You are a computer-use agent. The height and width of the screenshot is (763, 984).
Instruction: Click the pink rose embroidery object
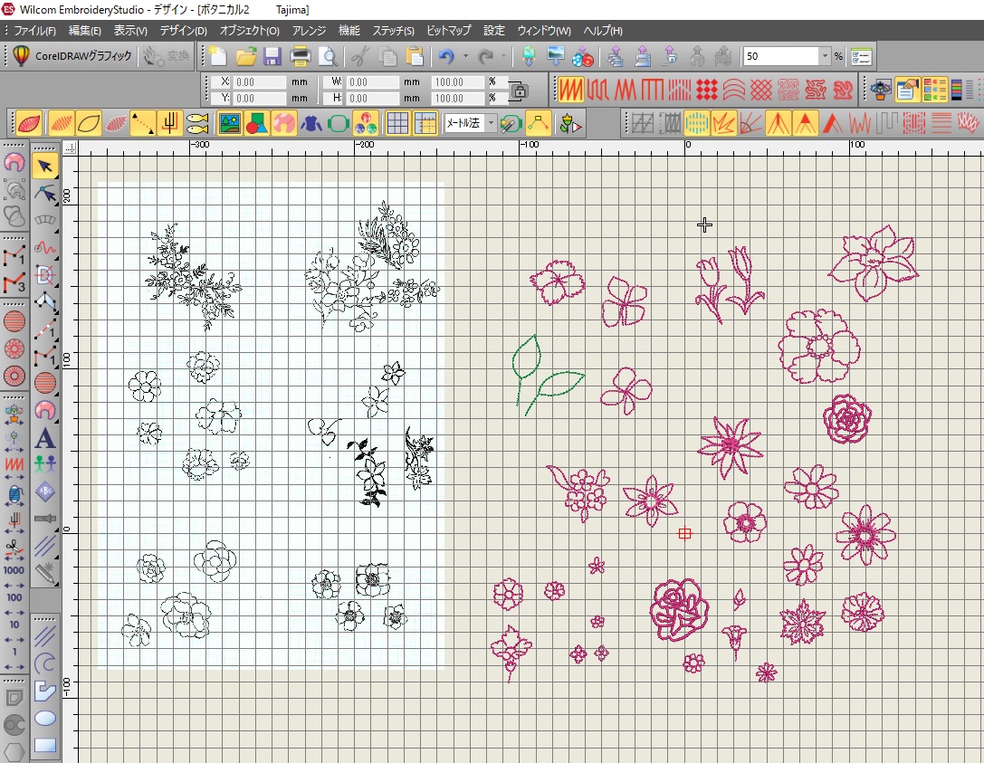[679, 608]
